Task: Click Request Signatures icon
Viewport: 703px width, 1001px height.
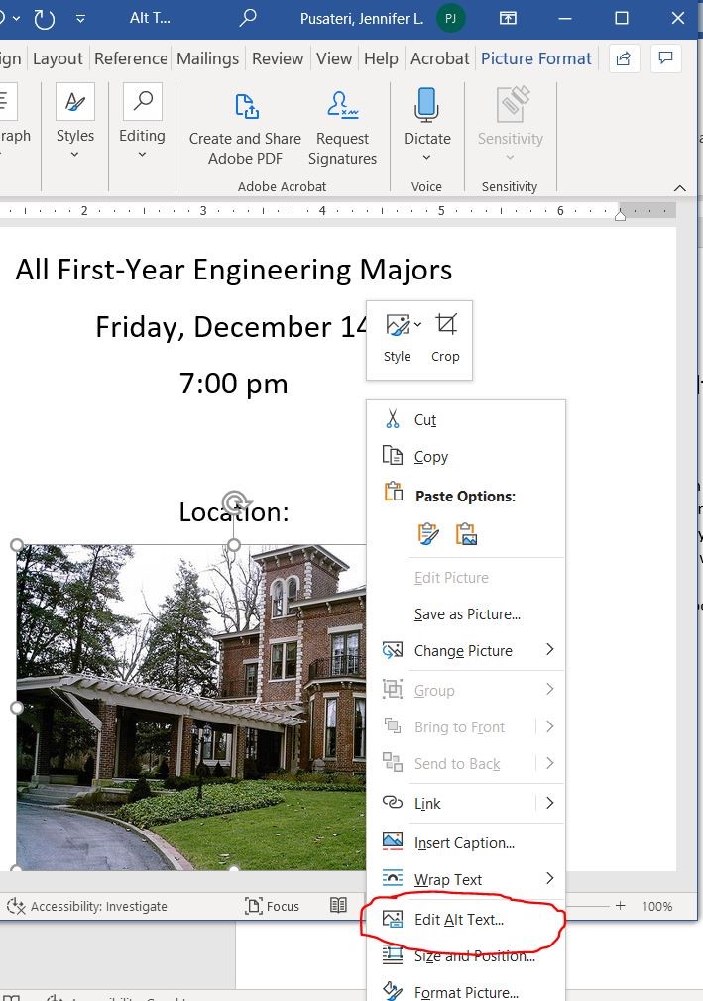Action: point(342,105)
